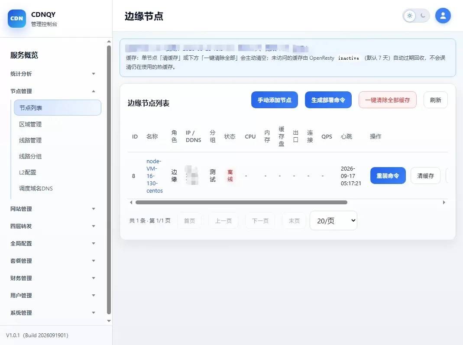This screenshot has width=463, height=345.
Task: Expand the 财务管理 menu
Action: [53, 278]
